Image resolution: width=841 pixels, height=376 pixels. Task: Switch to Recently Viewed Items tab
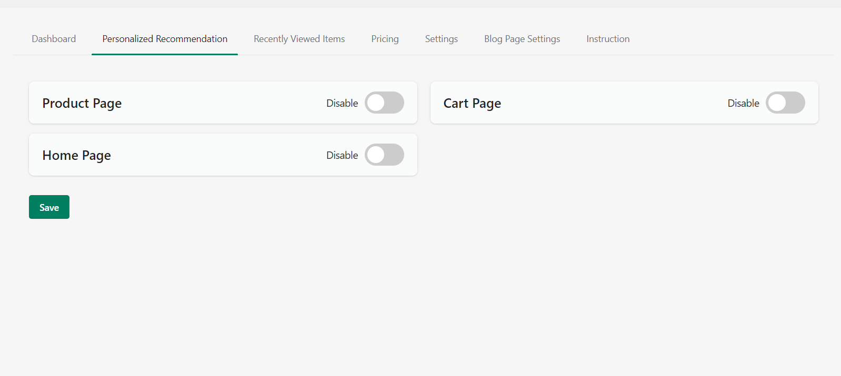pos(299,39)
